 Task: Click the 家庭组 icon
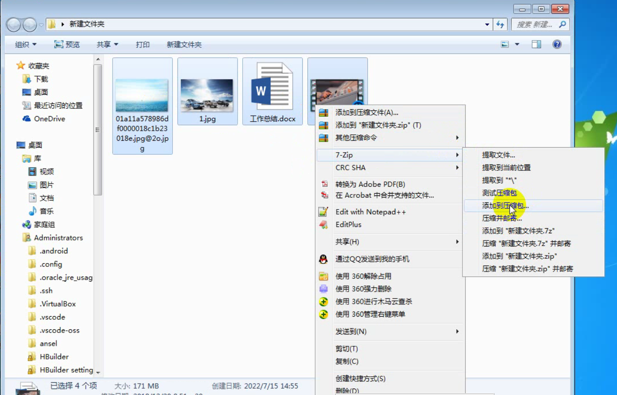[26, 224]
